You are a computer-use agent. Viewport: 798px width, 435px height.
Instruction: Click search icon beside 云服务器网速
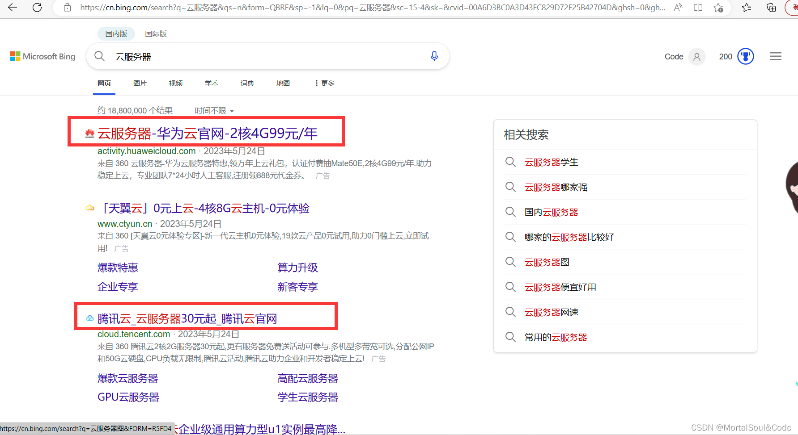point(510,312)
